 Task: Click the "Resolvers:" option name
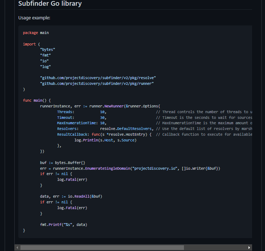click(68, 129)
